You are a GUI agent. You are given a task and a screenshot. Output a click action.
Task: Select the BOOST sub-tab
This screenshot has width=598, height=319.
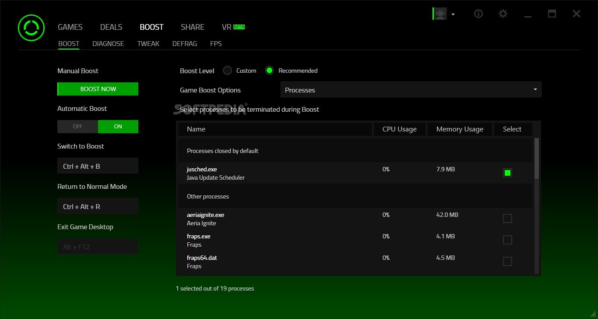point(69,44)
